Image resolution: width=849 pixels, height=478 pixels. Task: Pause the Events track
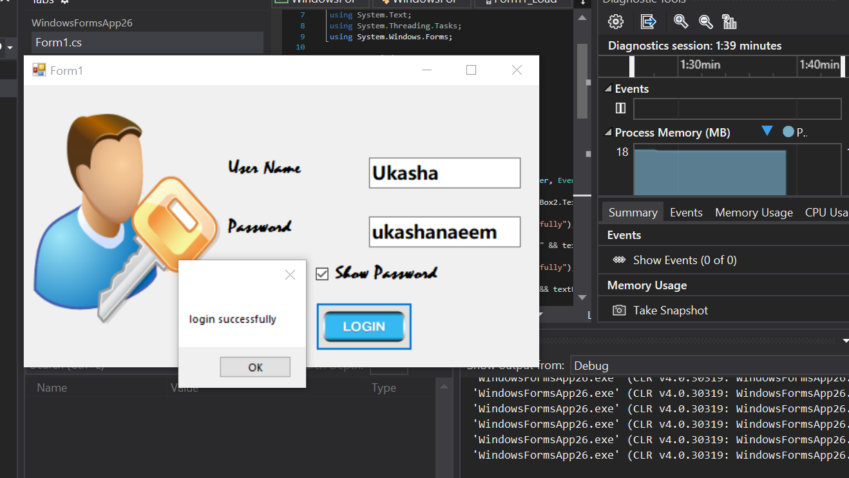620,108
